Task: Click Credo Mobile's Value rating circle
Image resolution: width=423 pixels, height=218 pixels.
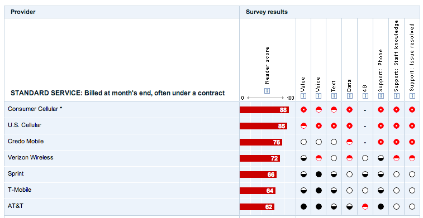Action: (303, 142)
